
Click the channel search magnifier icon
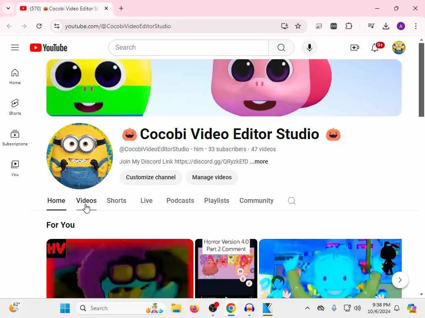pos(292,201)
